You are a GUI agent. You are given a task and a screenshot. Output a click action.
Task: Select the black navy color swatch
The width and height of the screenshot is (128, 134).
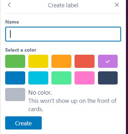click(108, 78)
